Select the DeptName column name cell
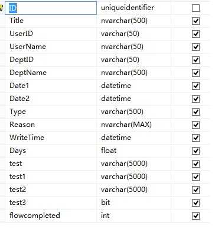This screenshot has height=228, width=215. 51,73
